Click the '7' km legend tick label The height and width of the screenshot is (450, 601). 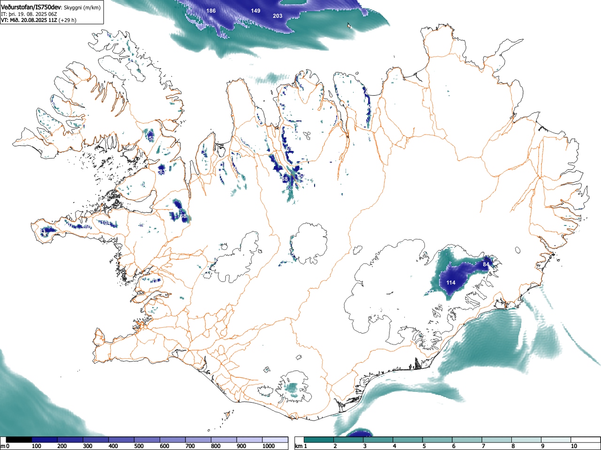(x=484, y=446)
